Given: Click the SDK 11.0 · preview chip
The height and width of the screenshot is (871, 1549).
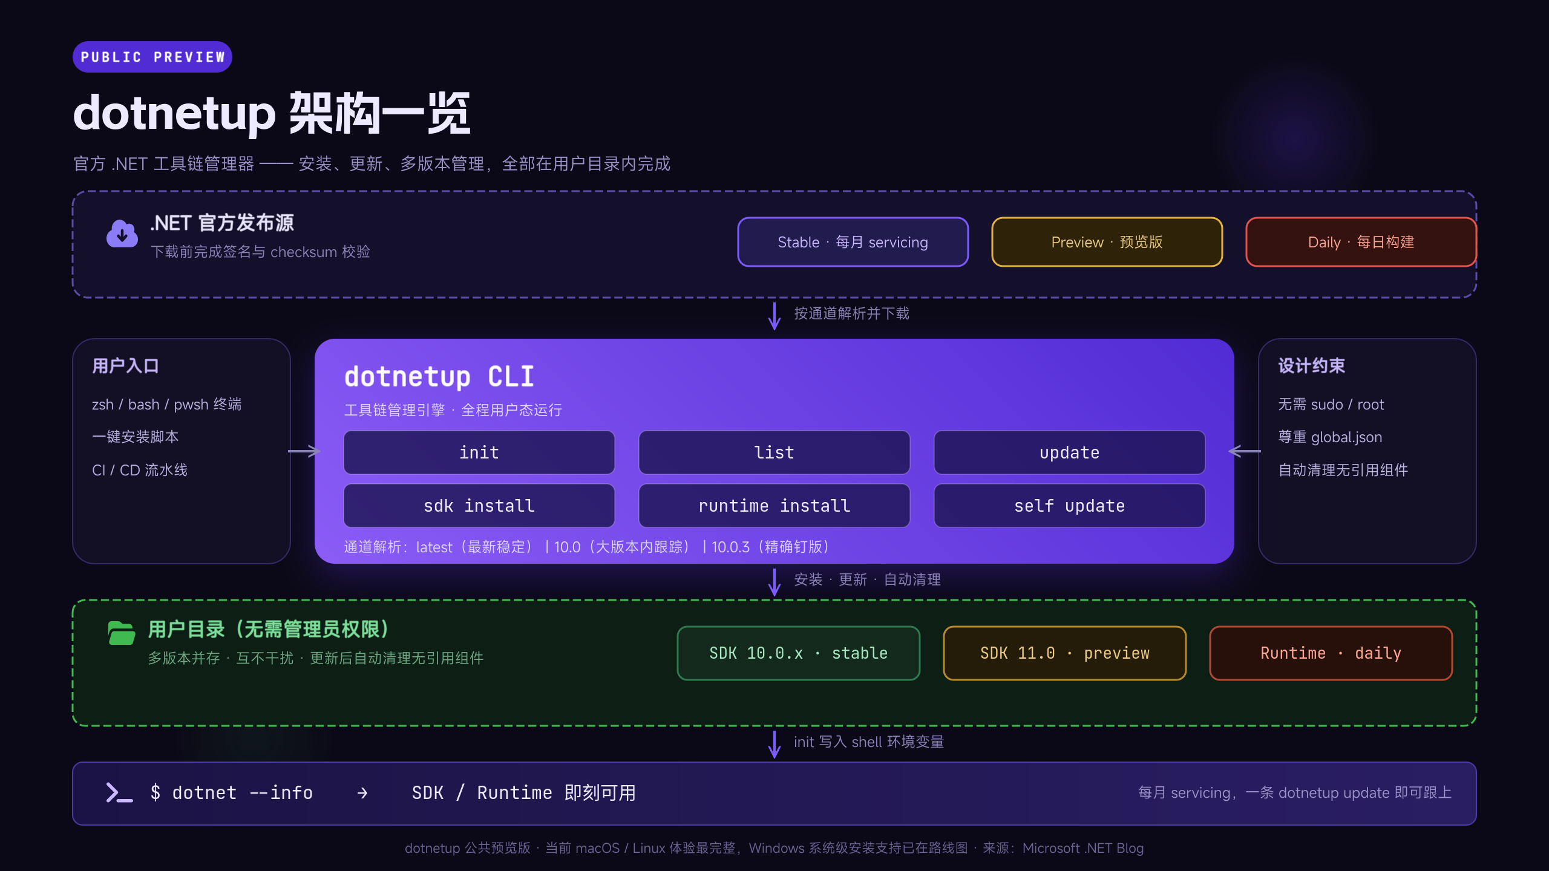Looking at the screenshot, I should coord(1065,653).
